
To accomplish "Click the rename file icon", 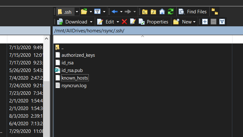I will coord(133,22).
